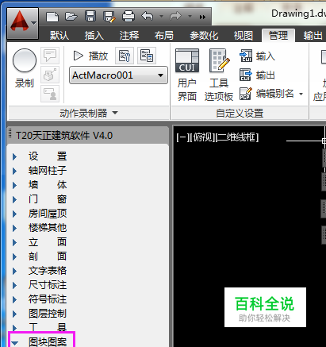Click the viewport [-] control
This screenshot has height=347, width=326.
[182, 137]
